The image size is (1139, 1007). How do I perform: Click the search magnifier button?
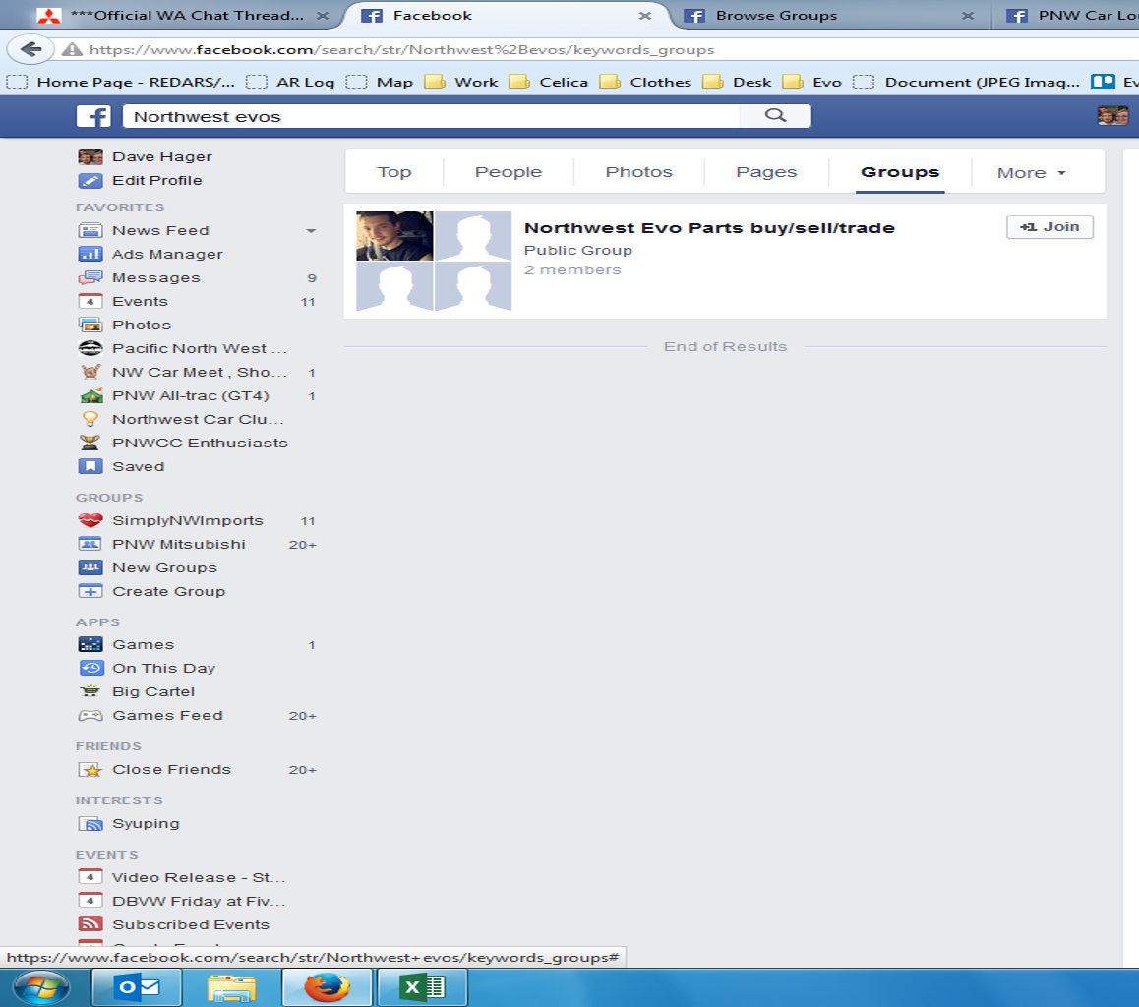(x=775, y=116)
